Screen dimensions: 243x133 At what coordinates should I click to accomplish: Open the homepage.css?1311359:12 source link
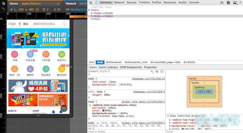[149, 79]
